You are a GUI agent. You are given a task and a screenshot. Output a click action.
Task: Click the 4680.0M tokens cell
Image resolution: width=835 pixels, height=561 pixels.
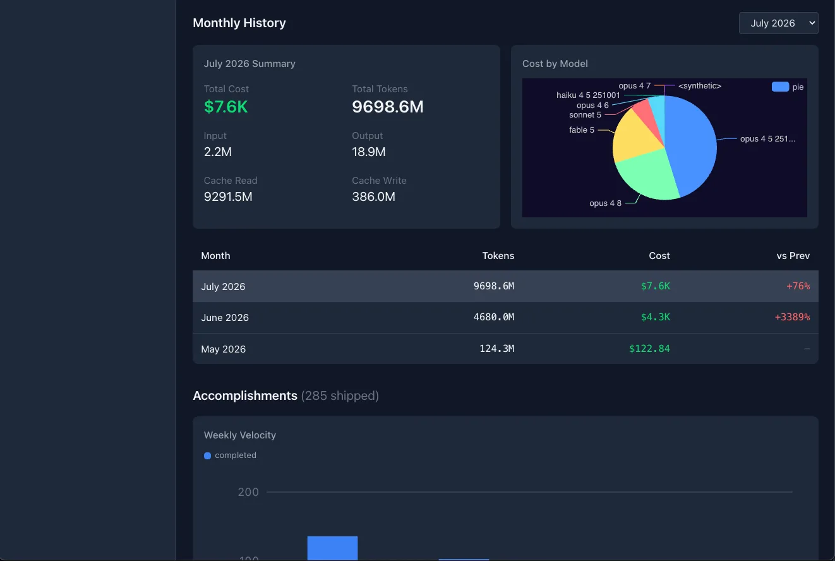point(494,317)
